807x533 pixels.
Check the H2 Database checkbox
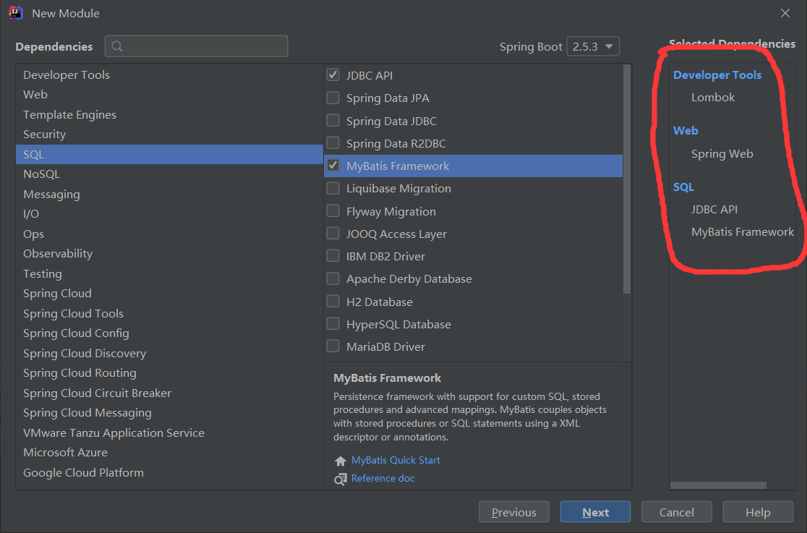(x=333, y=302)
